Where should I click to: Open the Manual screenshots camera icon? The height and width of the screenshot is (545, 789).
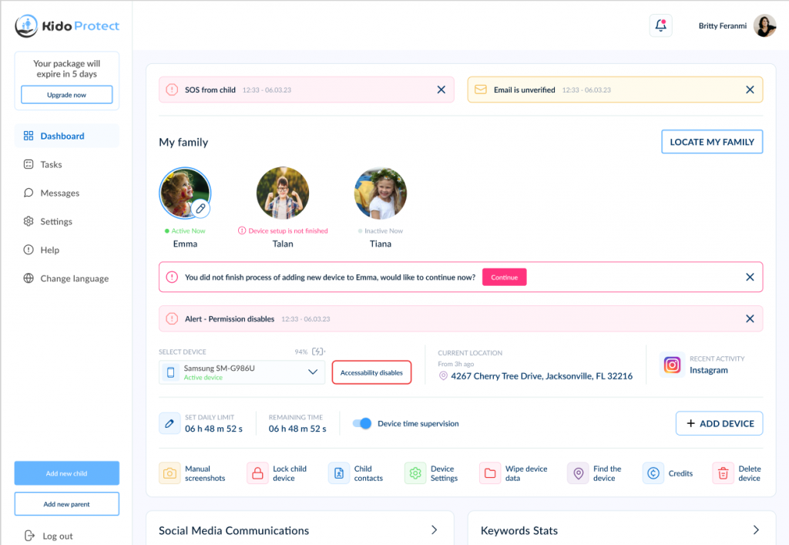click(x=170, y=473)
